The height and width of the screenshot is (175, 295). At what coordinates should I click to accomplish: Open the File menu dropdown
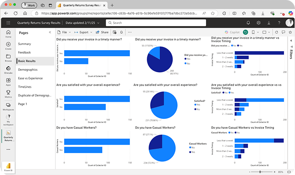64,32
